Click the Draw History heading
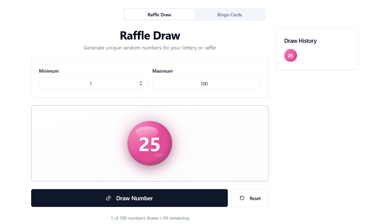The height and width of the screenshot is (224, 380). pyautogui.click(x=300, y=41)
